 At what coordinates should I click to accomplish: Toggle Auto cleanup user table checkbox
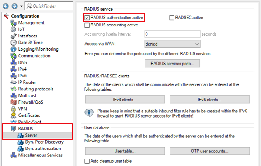point(87,161)
